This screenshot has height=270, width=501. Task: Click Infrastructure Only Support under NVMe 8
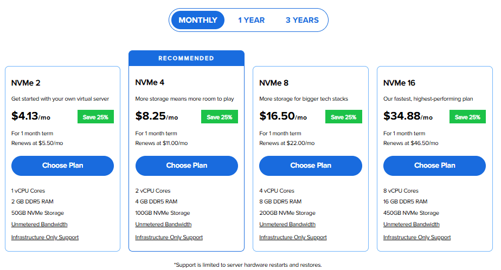coord(293,238)
